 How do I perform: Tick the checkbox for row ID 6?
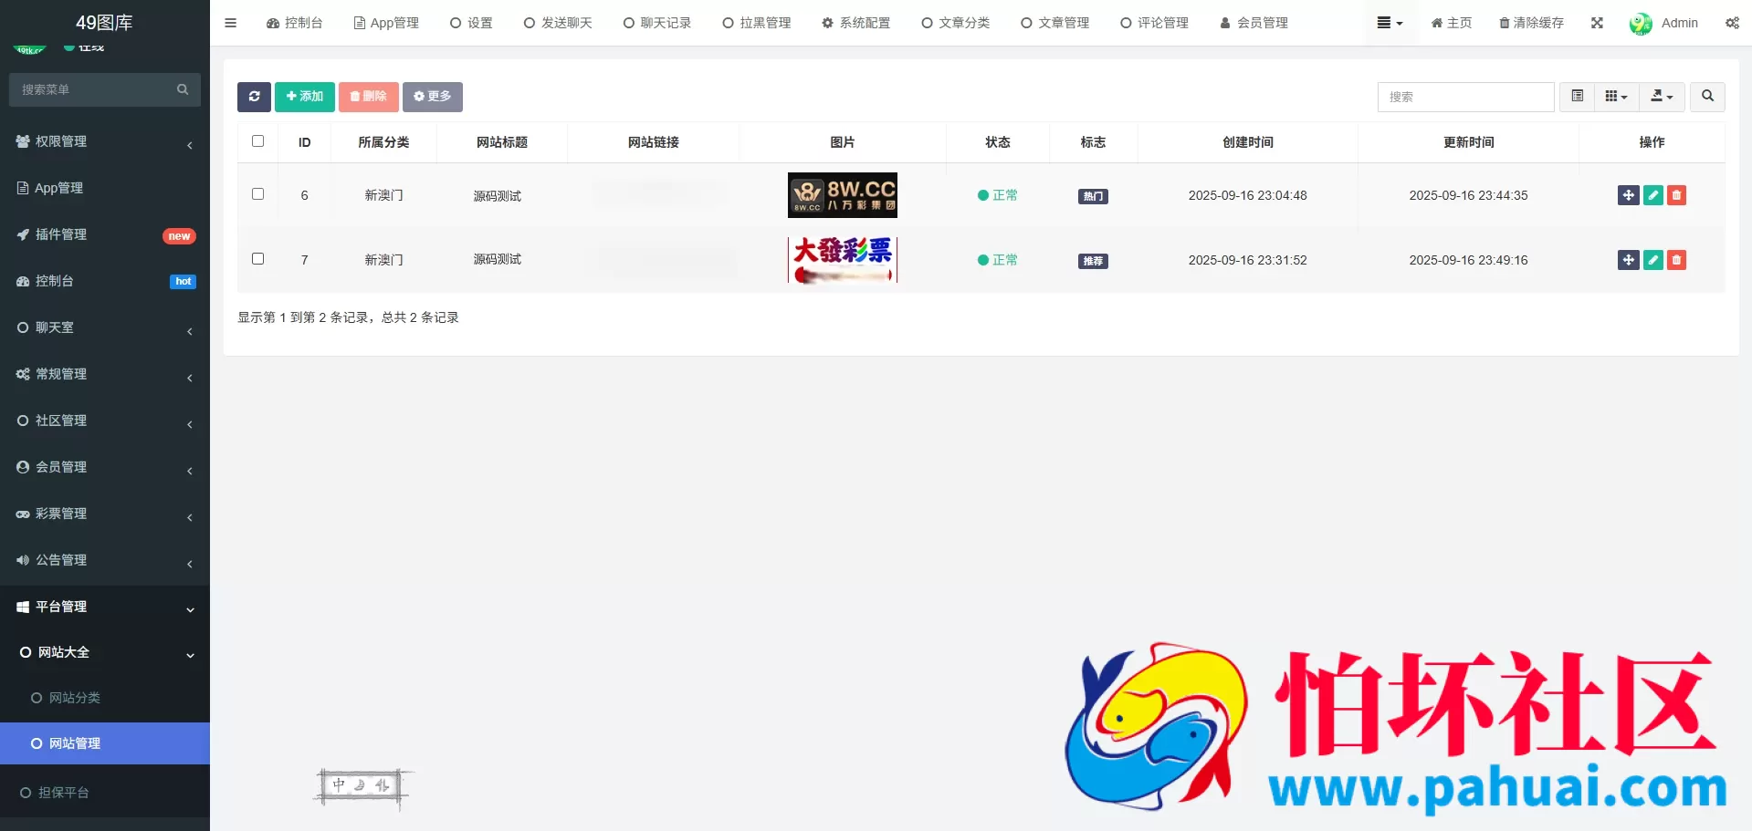(257, 193)
